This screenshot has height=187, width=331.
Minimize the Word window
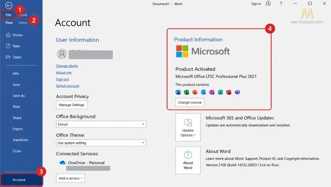[x=295, y=3]
